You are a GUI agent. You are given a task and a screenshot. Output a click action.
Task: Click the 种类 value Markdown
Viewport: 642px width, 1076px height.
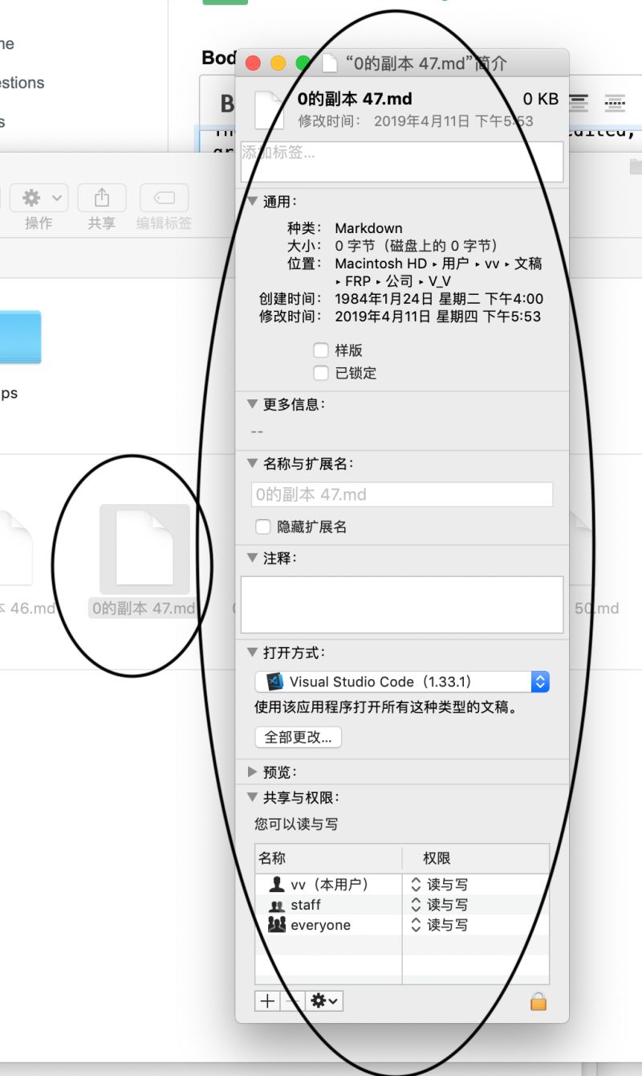(x=369, y=228)
